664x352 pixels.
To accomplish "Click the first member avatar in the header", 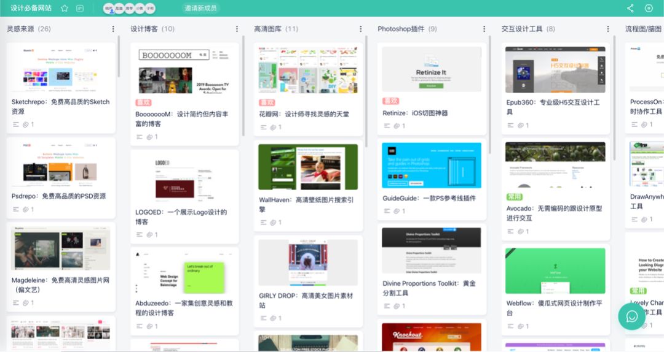I will click(109, 8).
